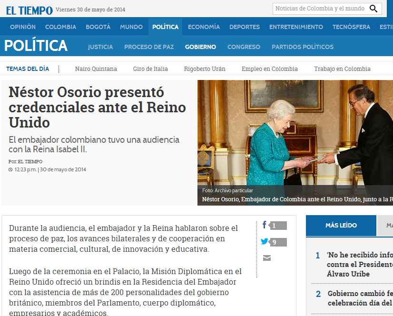Viewport: 393px width, 316px height.
Task: Open Giro de Italia topic
Action: (x=150, y=69)
